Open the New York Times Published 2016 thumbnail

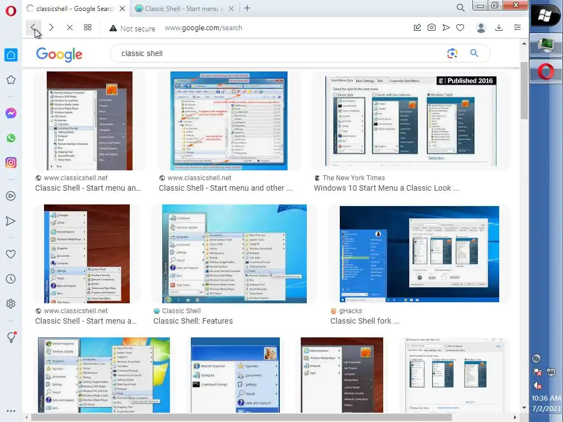411,120
